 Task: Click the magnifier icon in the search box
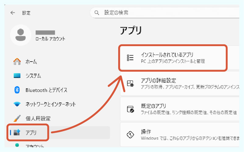[97, 13]
